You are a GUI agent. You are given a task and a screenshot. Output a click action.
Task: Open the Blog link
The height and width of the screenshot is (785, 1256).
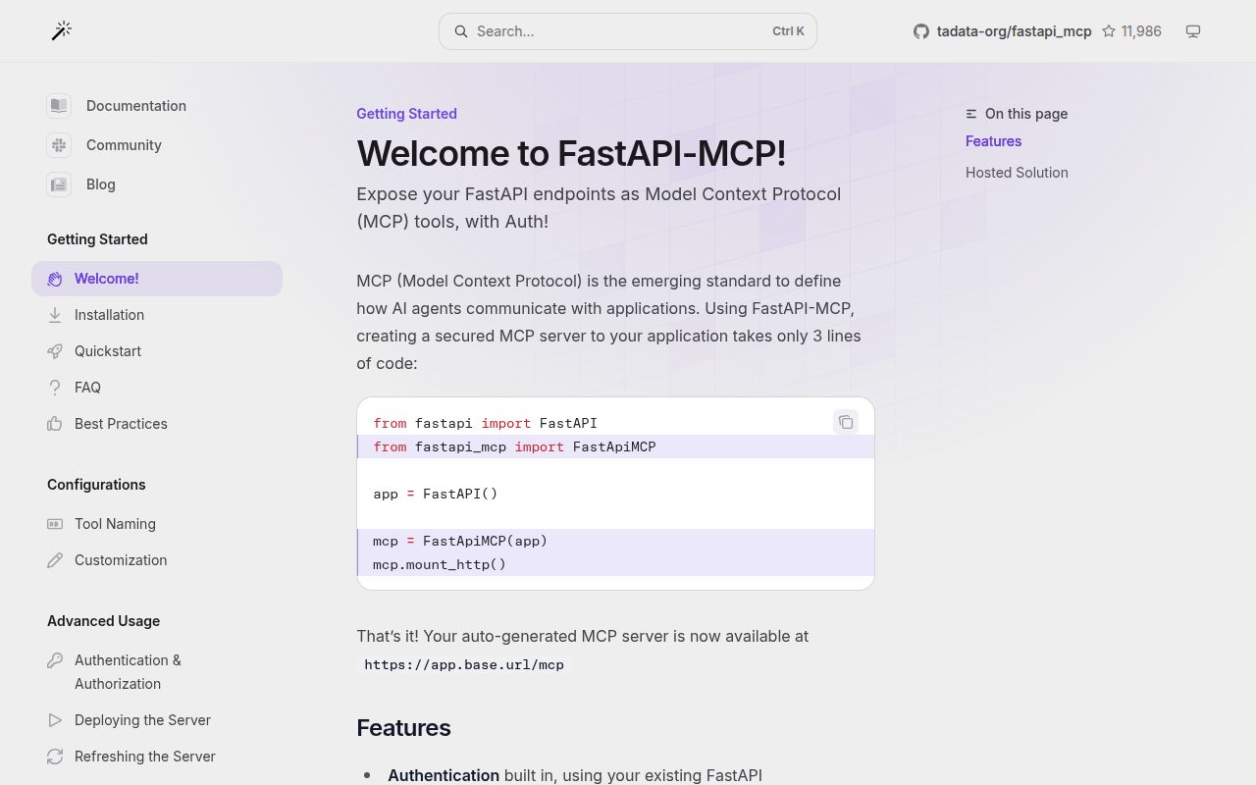pyautogui.click(x=101, y=184)
